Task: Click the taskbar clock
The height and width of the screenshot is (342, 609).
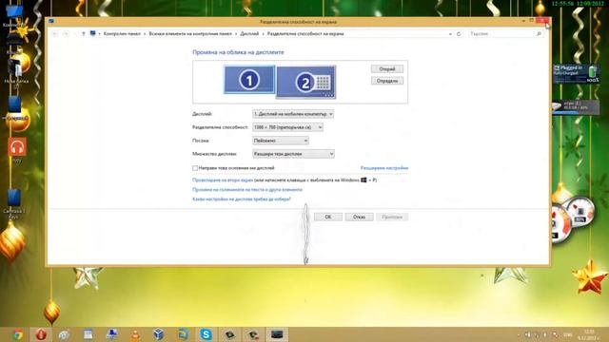Action: (589, 335)
